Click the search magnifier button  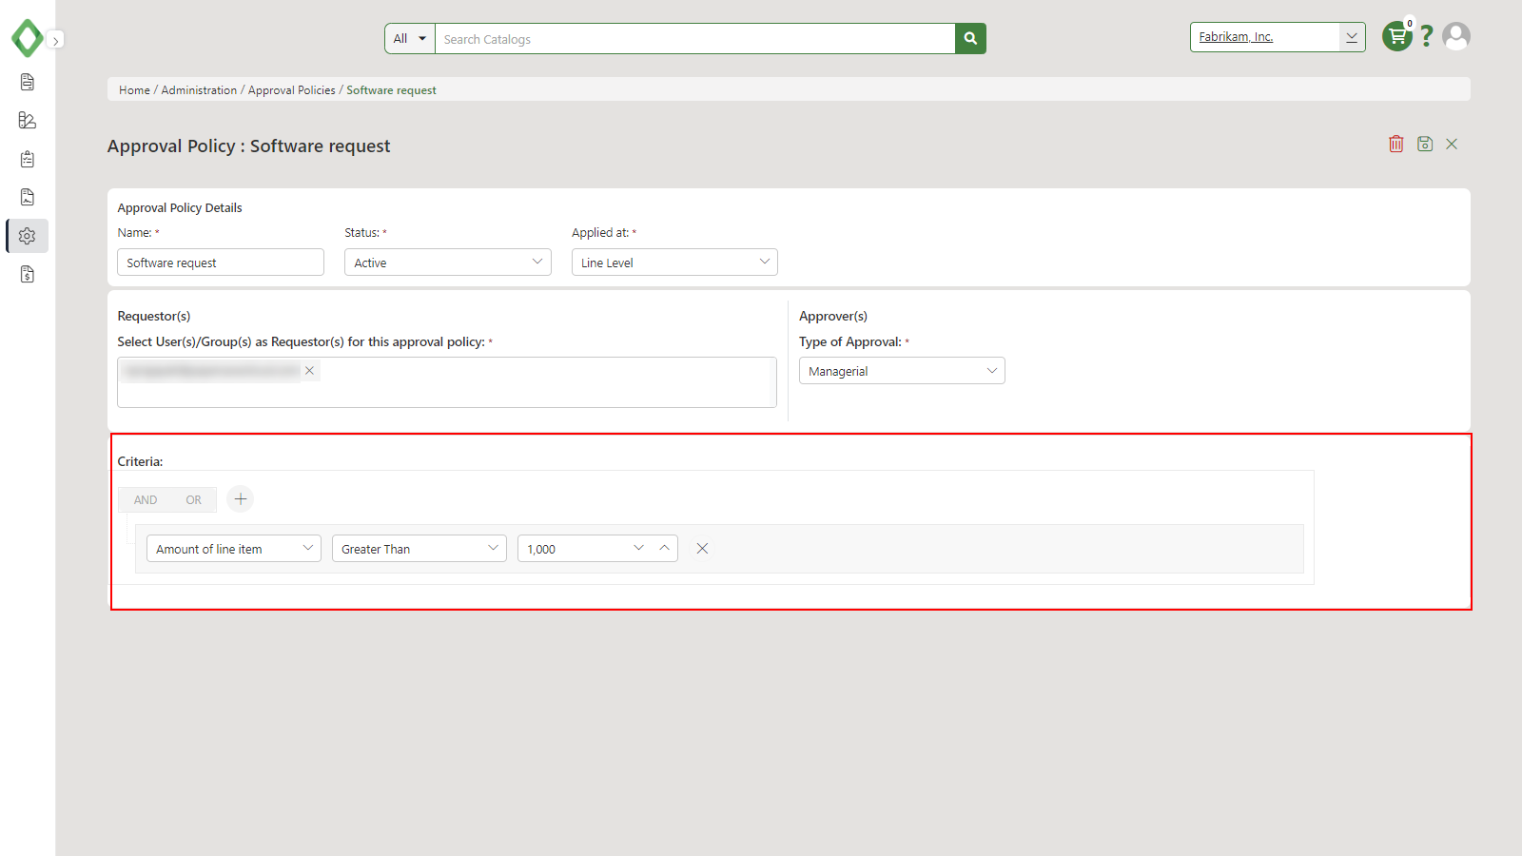pyautogui.click(x=970, y=39)
